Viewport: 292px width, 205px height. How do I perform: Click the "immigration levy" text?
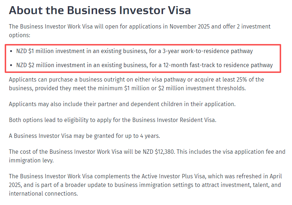point(31,160)
